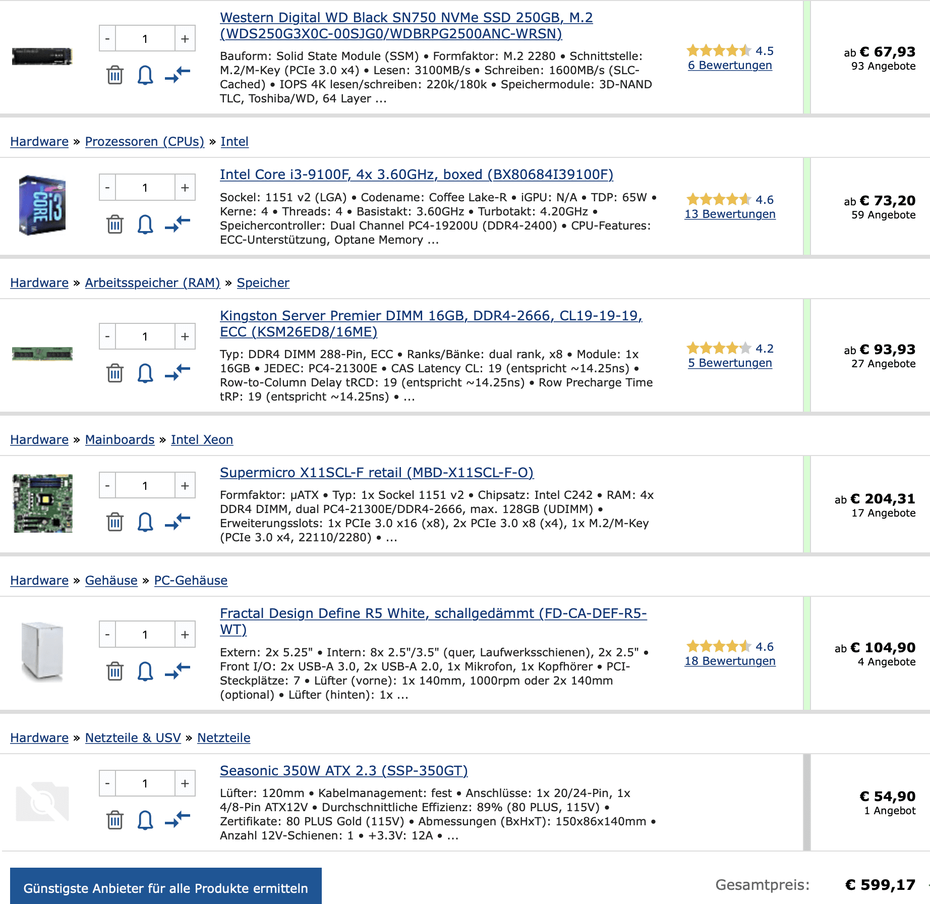This screenshot has height=904, width=930.
Task: Click move arrows icon for Seasonic 350W
Action: click(178, 820)
